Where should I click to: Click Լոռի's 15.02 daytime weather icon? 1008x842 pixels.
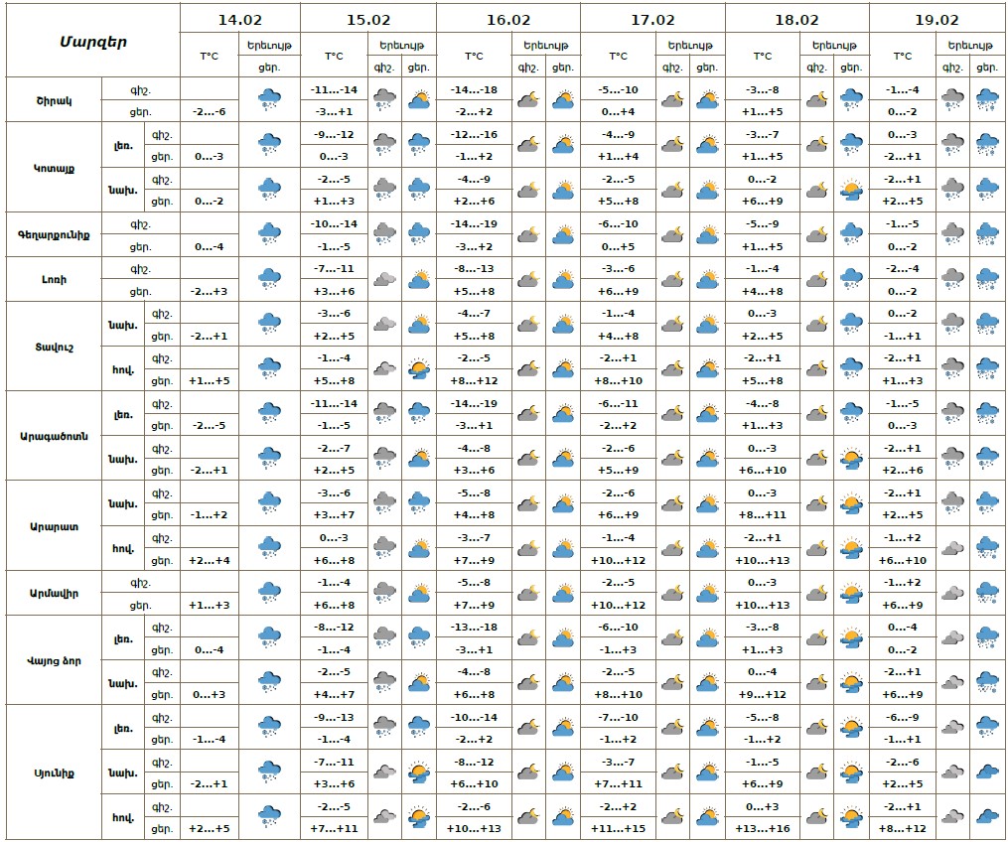(418, 279)
